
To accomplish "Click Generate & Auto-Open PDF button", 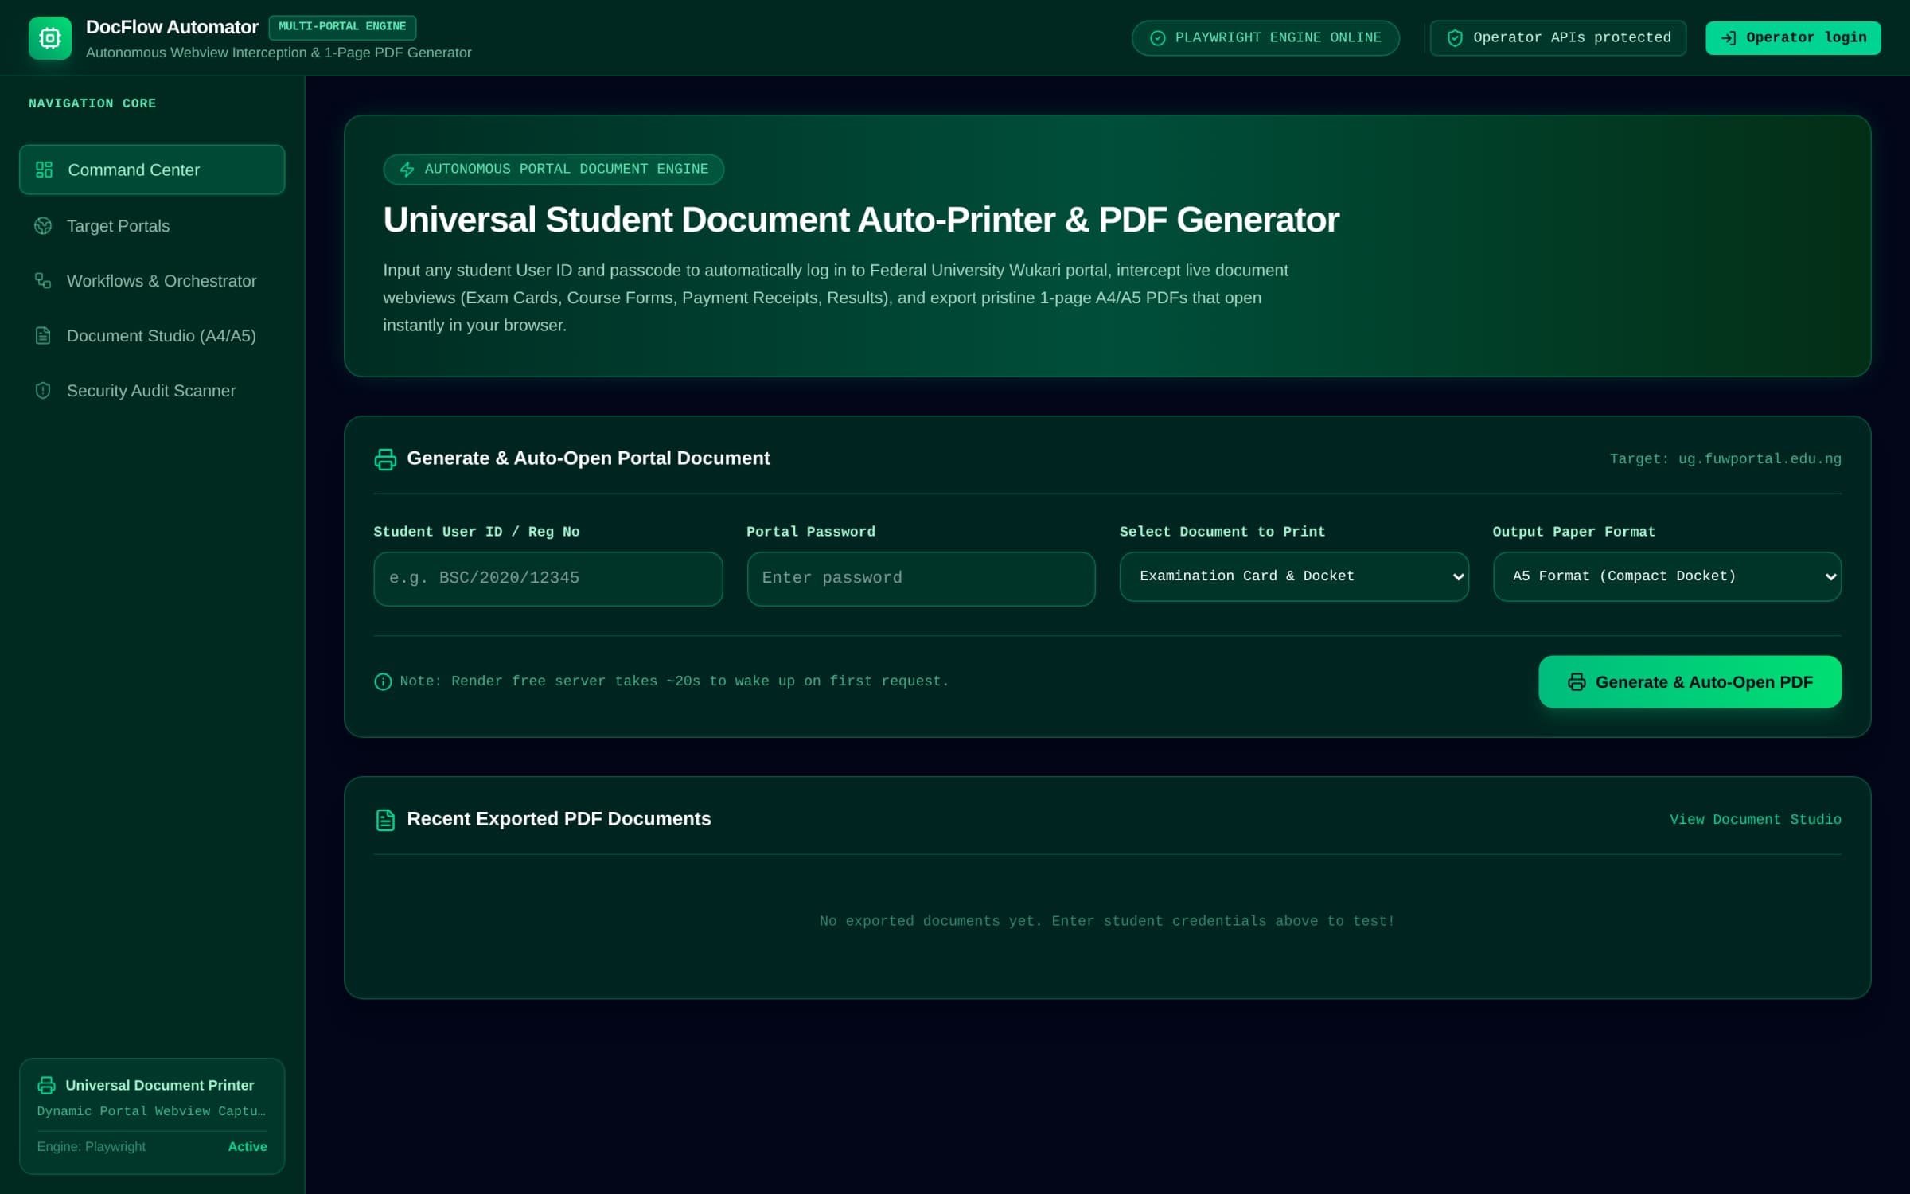I will (1690, 682).
